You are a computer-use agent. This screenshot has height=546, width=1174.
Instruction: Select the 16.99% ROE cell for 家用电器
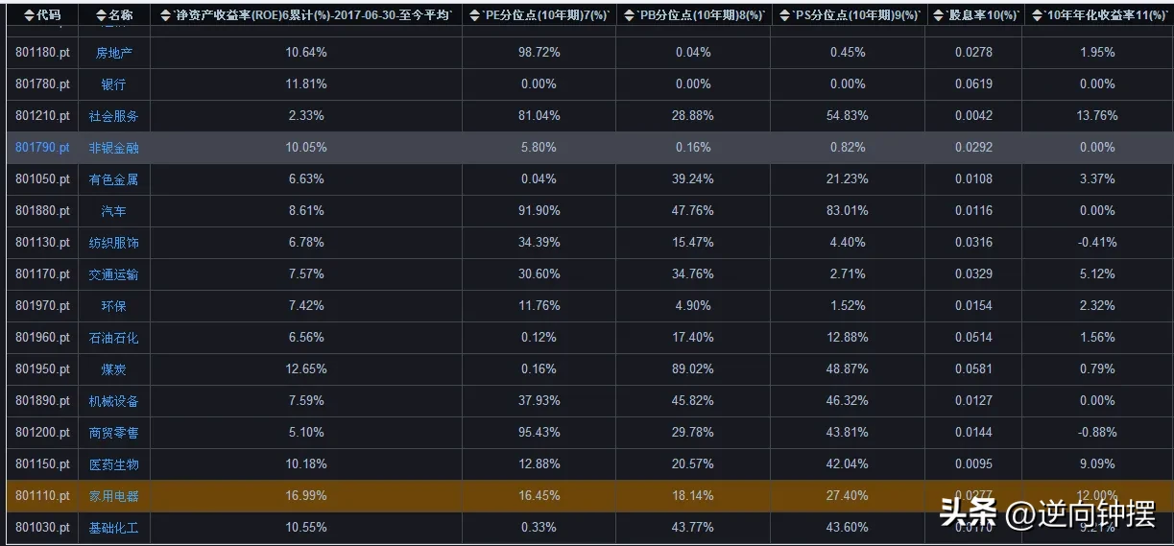click(306, 496)
